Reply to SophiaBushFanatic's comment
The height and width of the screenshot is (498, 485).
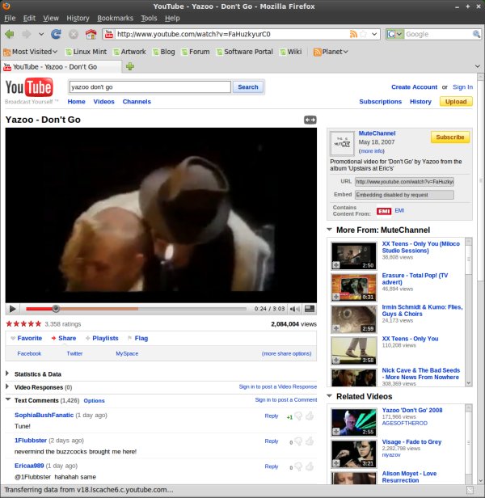(272, 416)
